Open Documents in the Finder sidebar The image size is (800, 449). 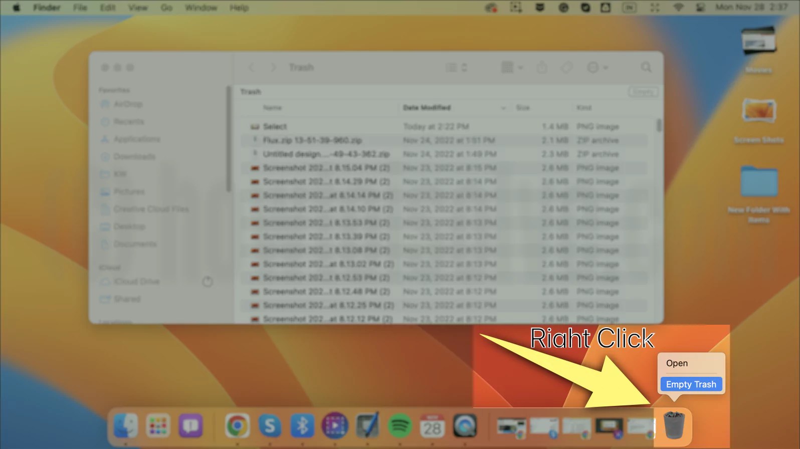pyautogui.click(x=128, y=245)
